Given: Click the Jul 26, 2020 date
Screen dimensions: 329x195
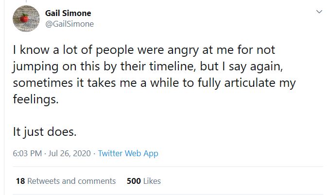Looking at the screenshot, I should pyautogui.click(x=69, y=153).
